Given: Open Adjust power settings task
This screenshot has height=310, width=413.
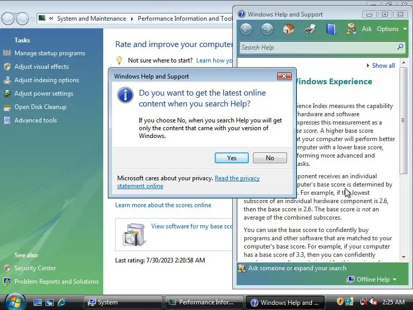Looking at the screenshot, I should 44,94.
